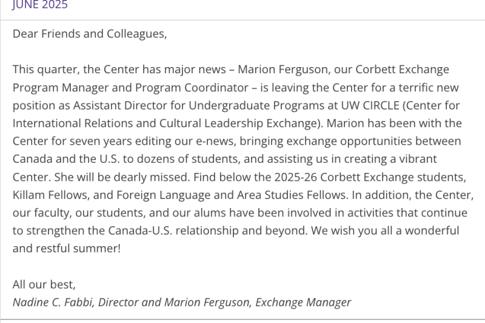The width and height of the screenshot is (485, 323).
Task: Click the "Dear Friends and Colleagues," greeting
Action: 90,34
